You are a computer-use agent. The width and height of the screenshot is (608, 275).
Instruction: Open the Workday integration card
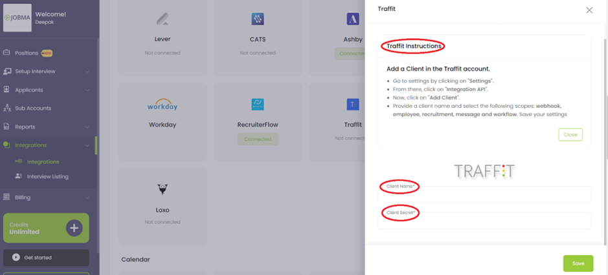pos(163,121)
